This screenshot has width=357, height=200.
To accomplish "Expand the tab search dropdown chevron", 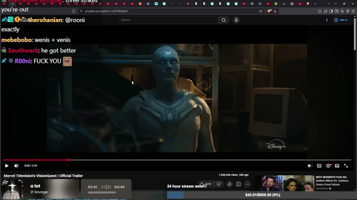I will (329, 4).
